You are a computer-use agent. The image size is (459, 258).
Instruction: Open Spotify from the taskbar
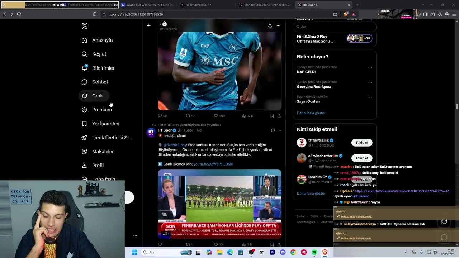point(314,252)
